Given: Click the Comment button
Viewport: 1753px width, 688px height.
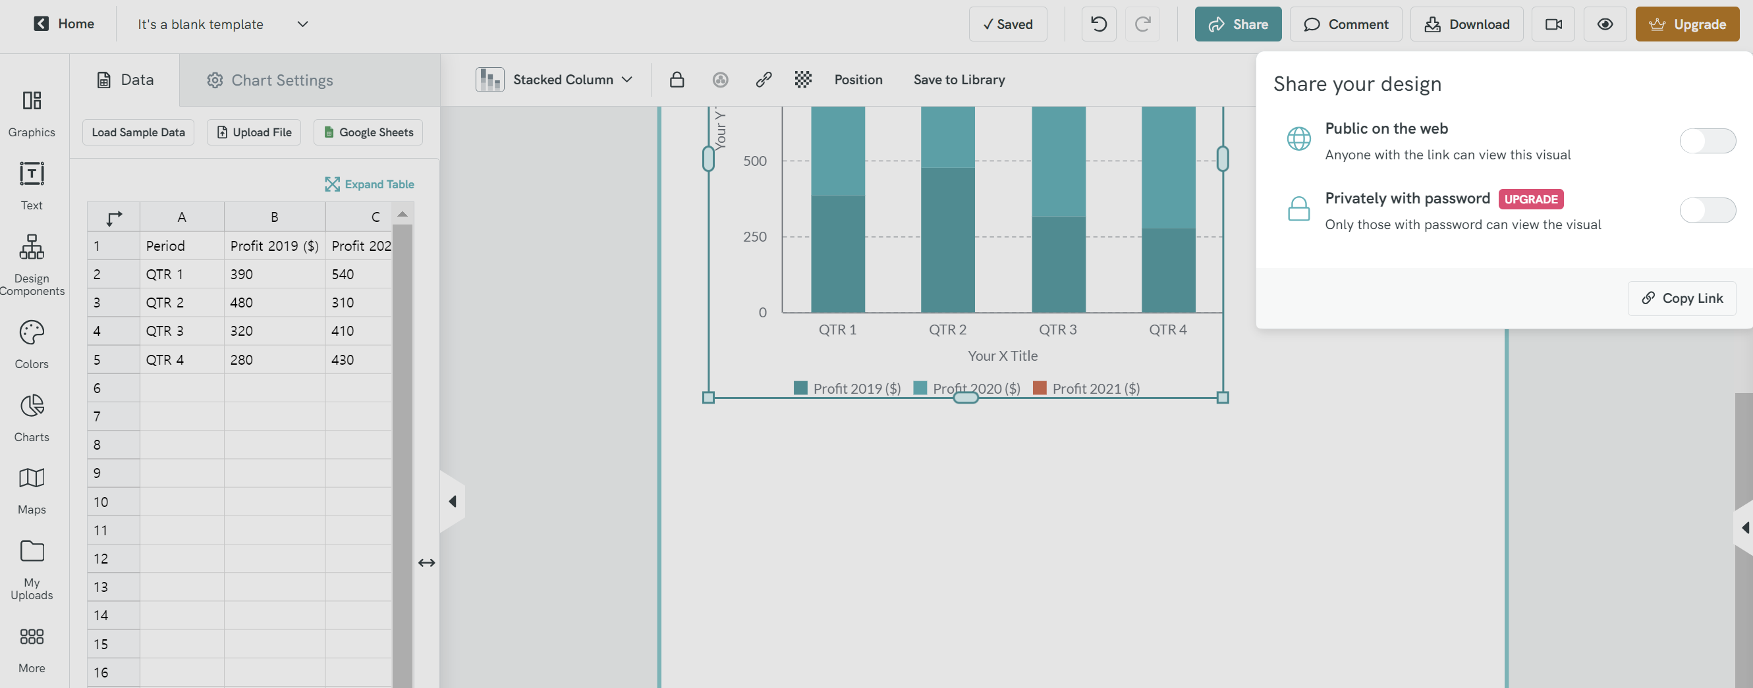Looking at the screenshot, I should tap(1345, 24).
